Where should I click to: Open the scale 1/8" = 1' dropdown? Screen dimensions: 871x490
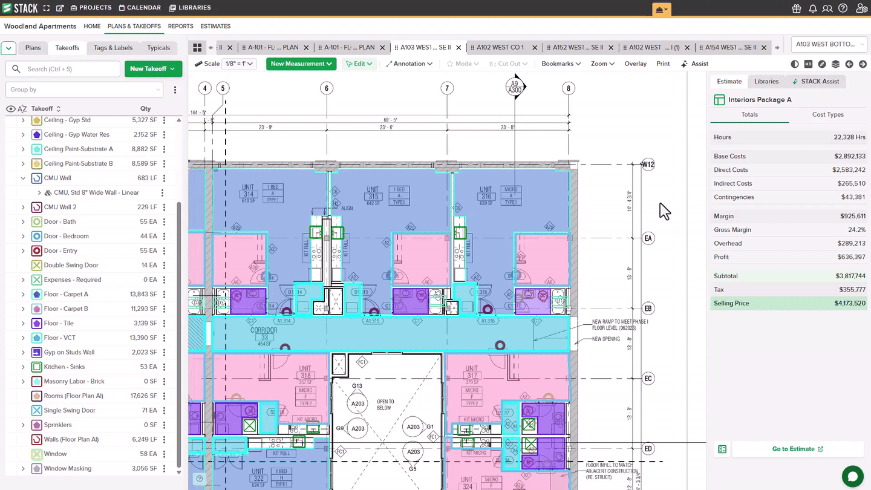pos(240,64)
